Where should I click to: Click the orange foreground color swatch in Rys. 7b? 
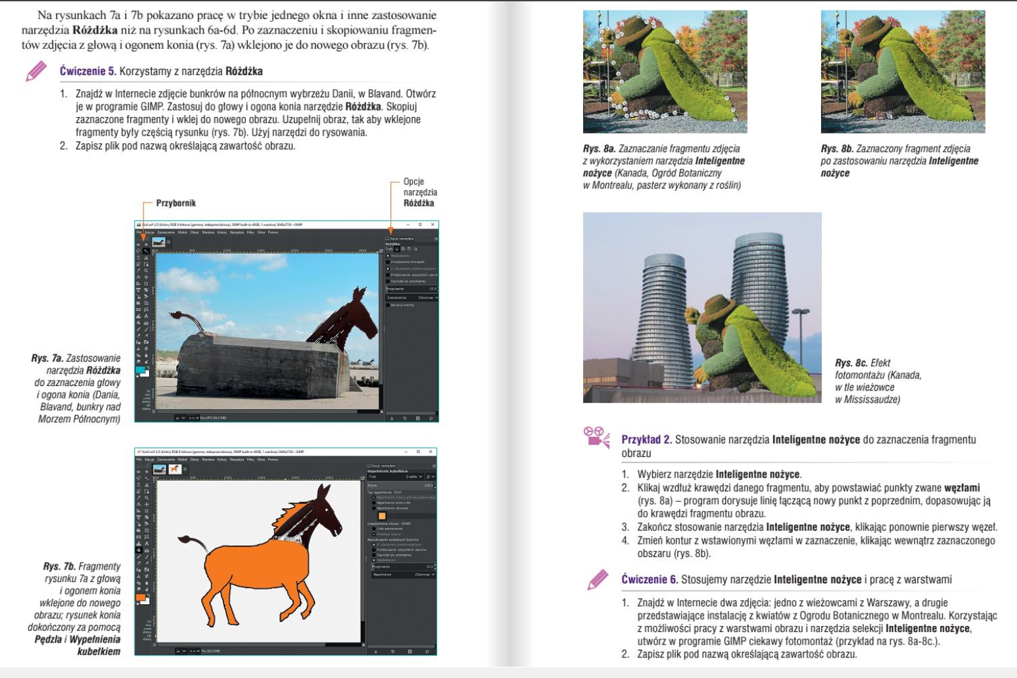(x=140, y=597)
